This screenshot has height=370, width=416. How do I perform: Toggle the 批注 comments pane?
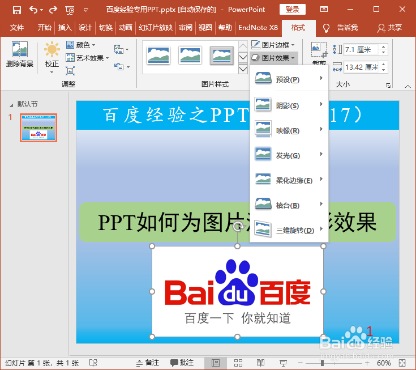tap(182, 363)
